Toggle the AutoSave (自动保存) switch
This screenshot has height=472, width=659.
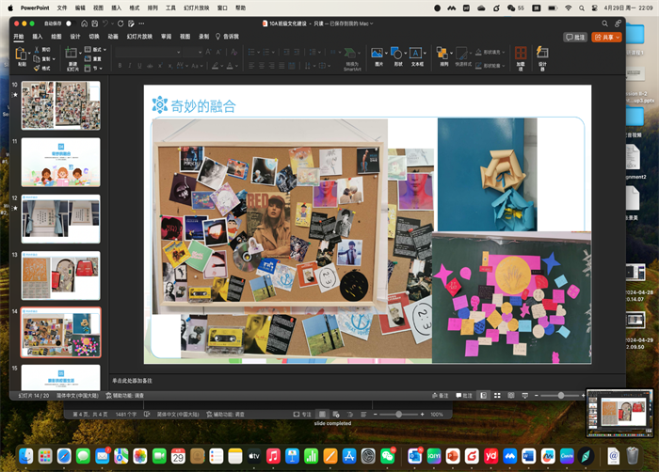pos(69,24)
